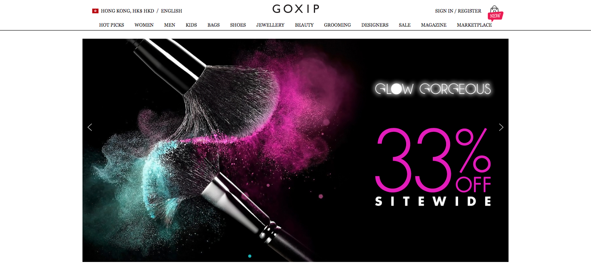Change language from English
This screenshot has width=591, height=269.
click(172, 11)
